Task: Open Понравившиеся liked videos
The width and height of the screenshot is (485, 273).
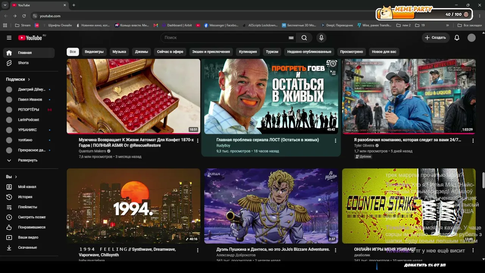Action: [29, 227]
